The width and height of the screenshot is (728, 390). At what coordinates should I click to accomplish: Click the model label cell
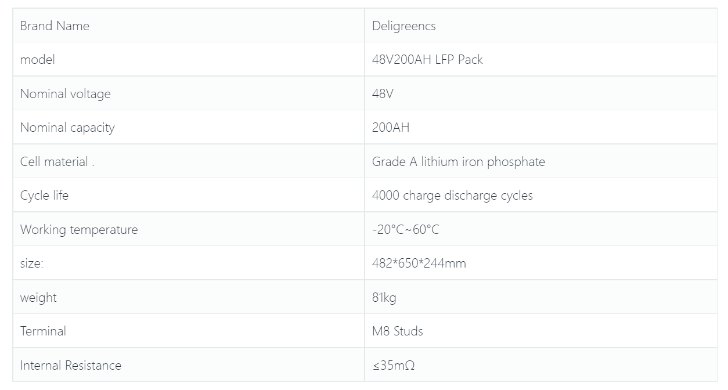pos(189,59)
